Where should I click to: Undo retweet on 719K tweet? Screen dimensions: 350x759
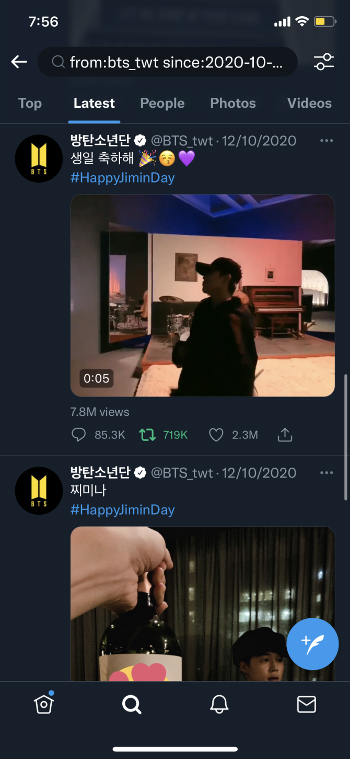[148, 435]
